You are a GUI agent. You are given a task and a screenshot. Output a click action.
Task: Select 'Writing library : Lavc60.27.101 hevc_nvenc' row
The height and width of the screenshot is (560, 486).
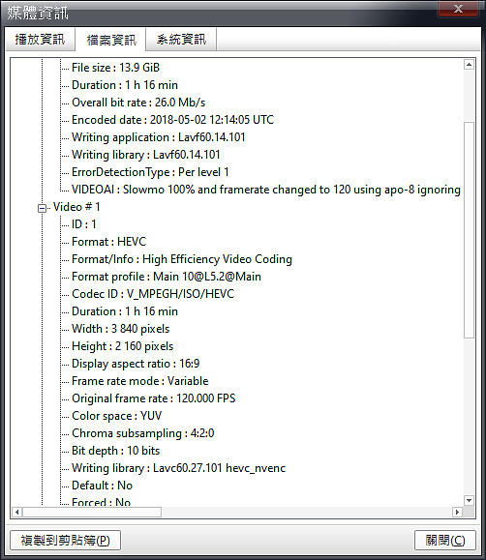(179, 468)
